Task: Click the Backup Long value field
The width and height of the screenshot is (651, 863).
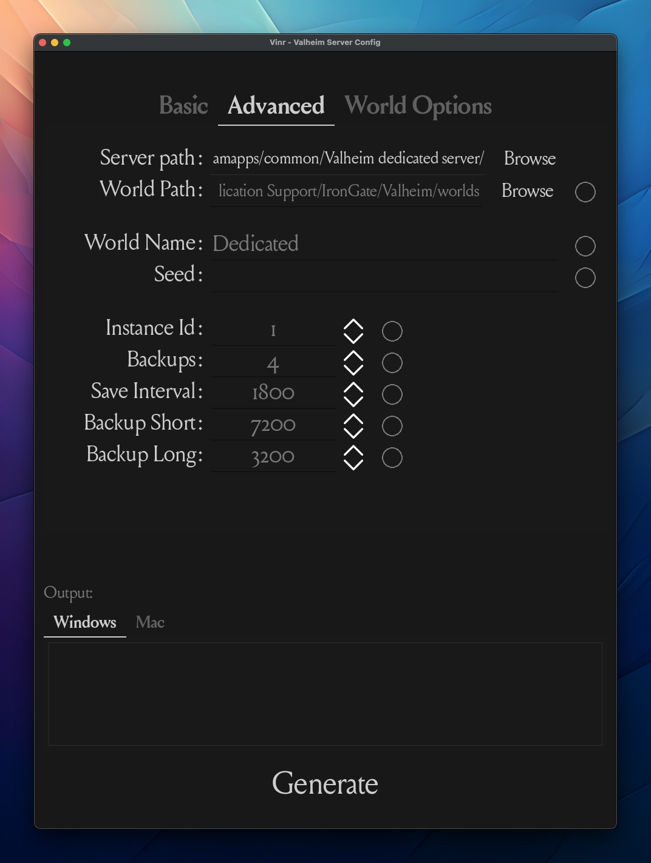Action: pyautogui.click(x=273, y=456)
